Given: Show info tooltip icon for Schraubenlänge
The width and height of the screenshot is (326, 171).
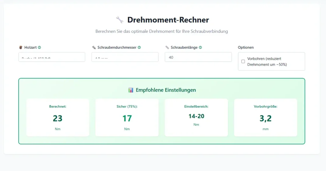Looking at the screenshot, I should coord(201,47).
